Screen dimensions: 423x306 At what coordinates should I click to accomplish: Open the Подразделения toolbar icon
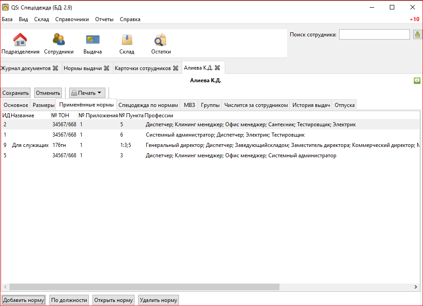coord(20,40)
